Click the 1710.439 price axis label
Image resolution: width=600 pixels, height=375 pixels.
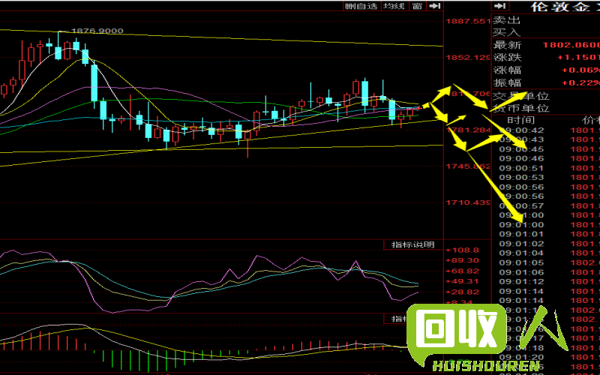coord(468,202)
